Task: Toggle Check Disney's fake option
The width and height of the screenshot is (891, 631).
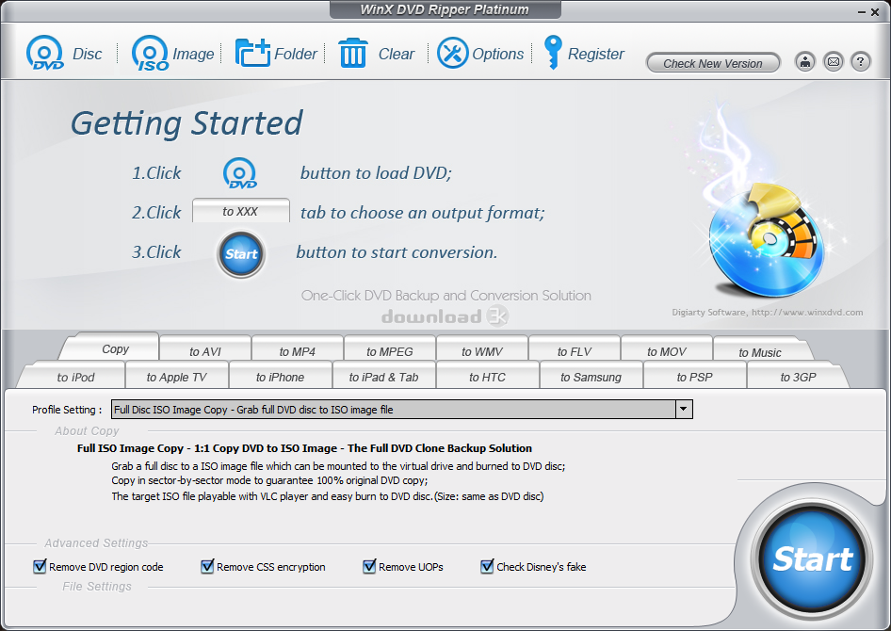Action: 487,567
